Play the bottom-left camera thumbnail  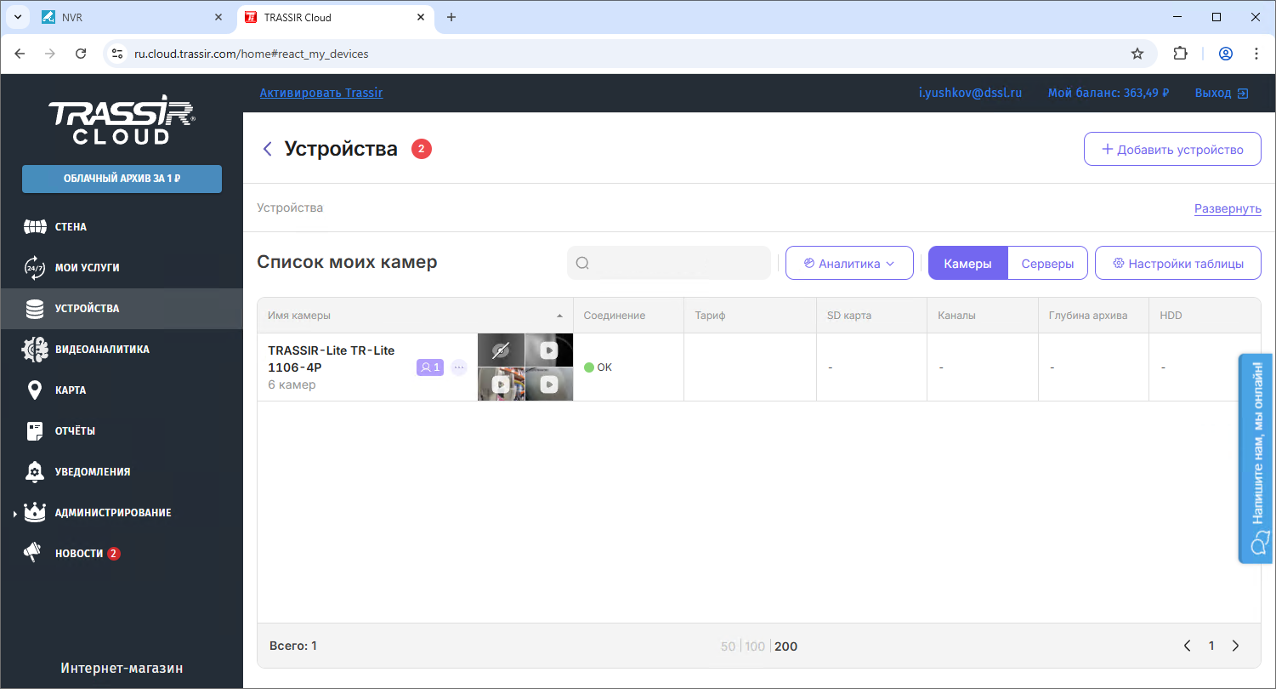[x=501, y=384]
